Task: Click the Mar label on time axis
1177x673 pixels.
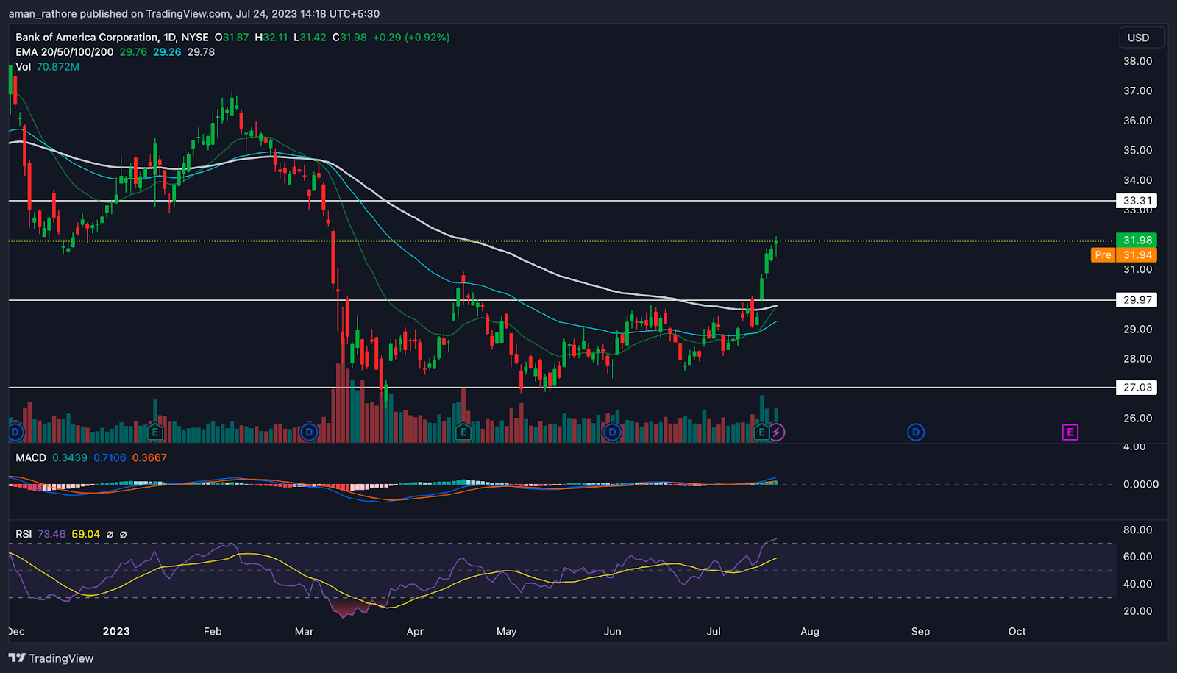Action: click(x=304, y=631)
